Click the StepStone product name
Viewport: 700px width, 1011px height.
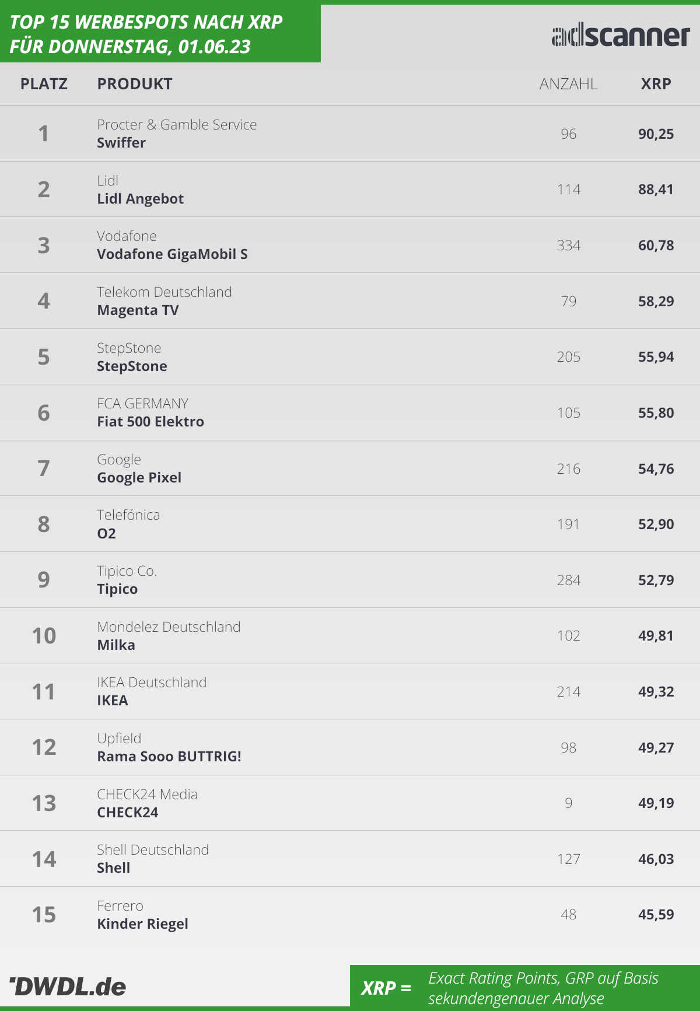tap(132, 366)
